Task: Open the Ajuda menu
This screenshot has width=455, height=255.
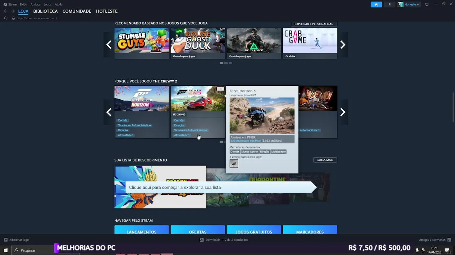Action: click(59, 4)
